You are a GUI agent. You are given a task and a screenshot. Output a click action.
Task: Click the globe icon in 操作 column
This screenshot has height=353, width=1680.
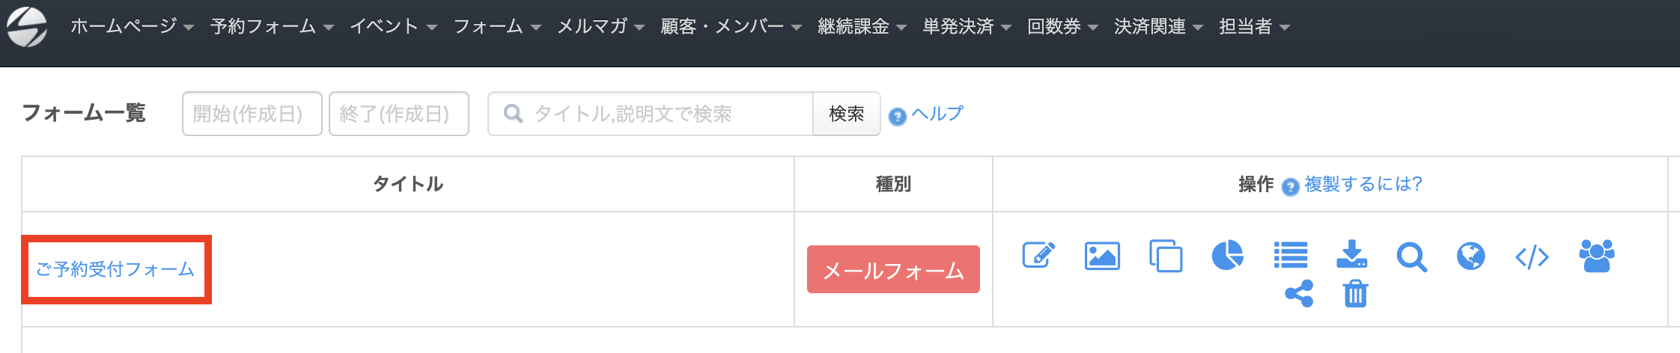tap(1471, 256)
